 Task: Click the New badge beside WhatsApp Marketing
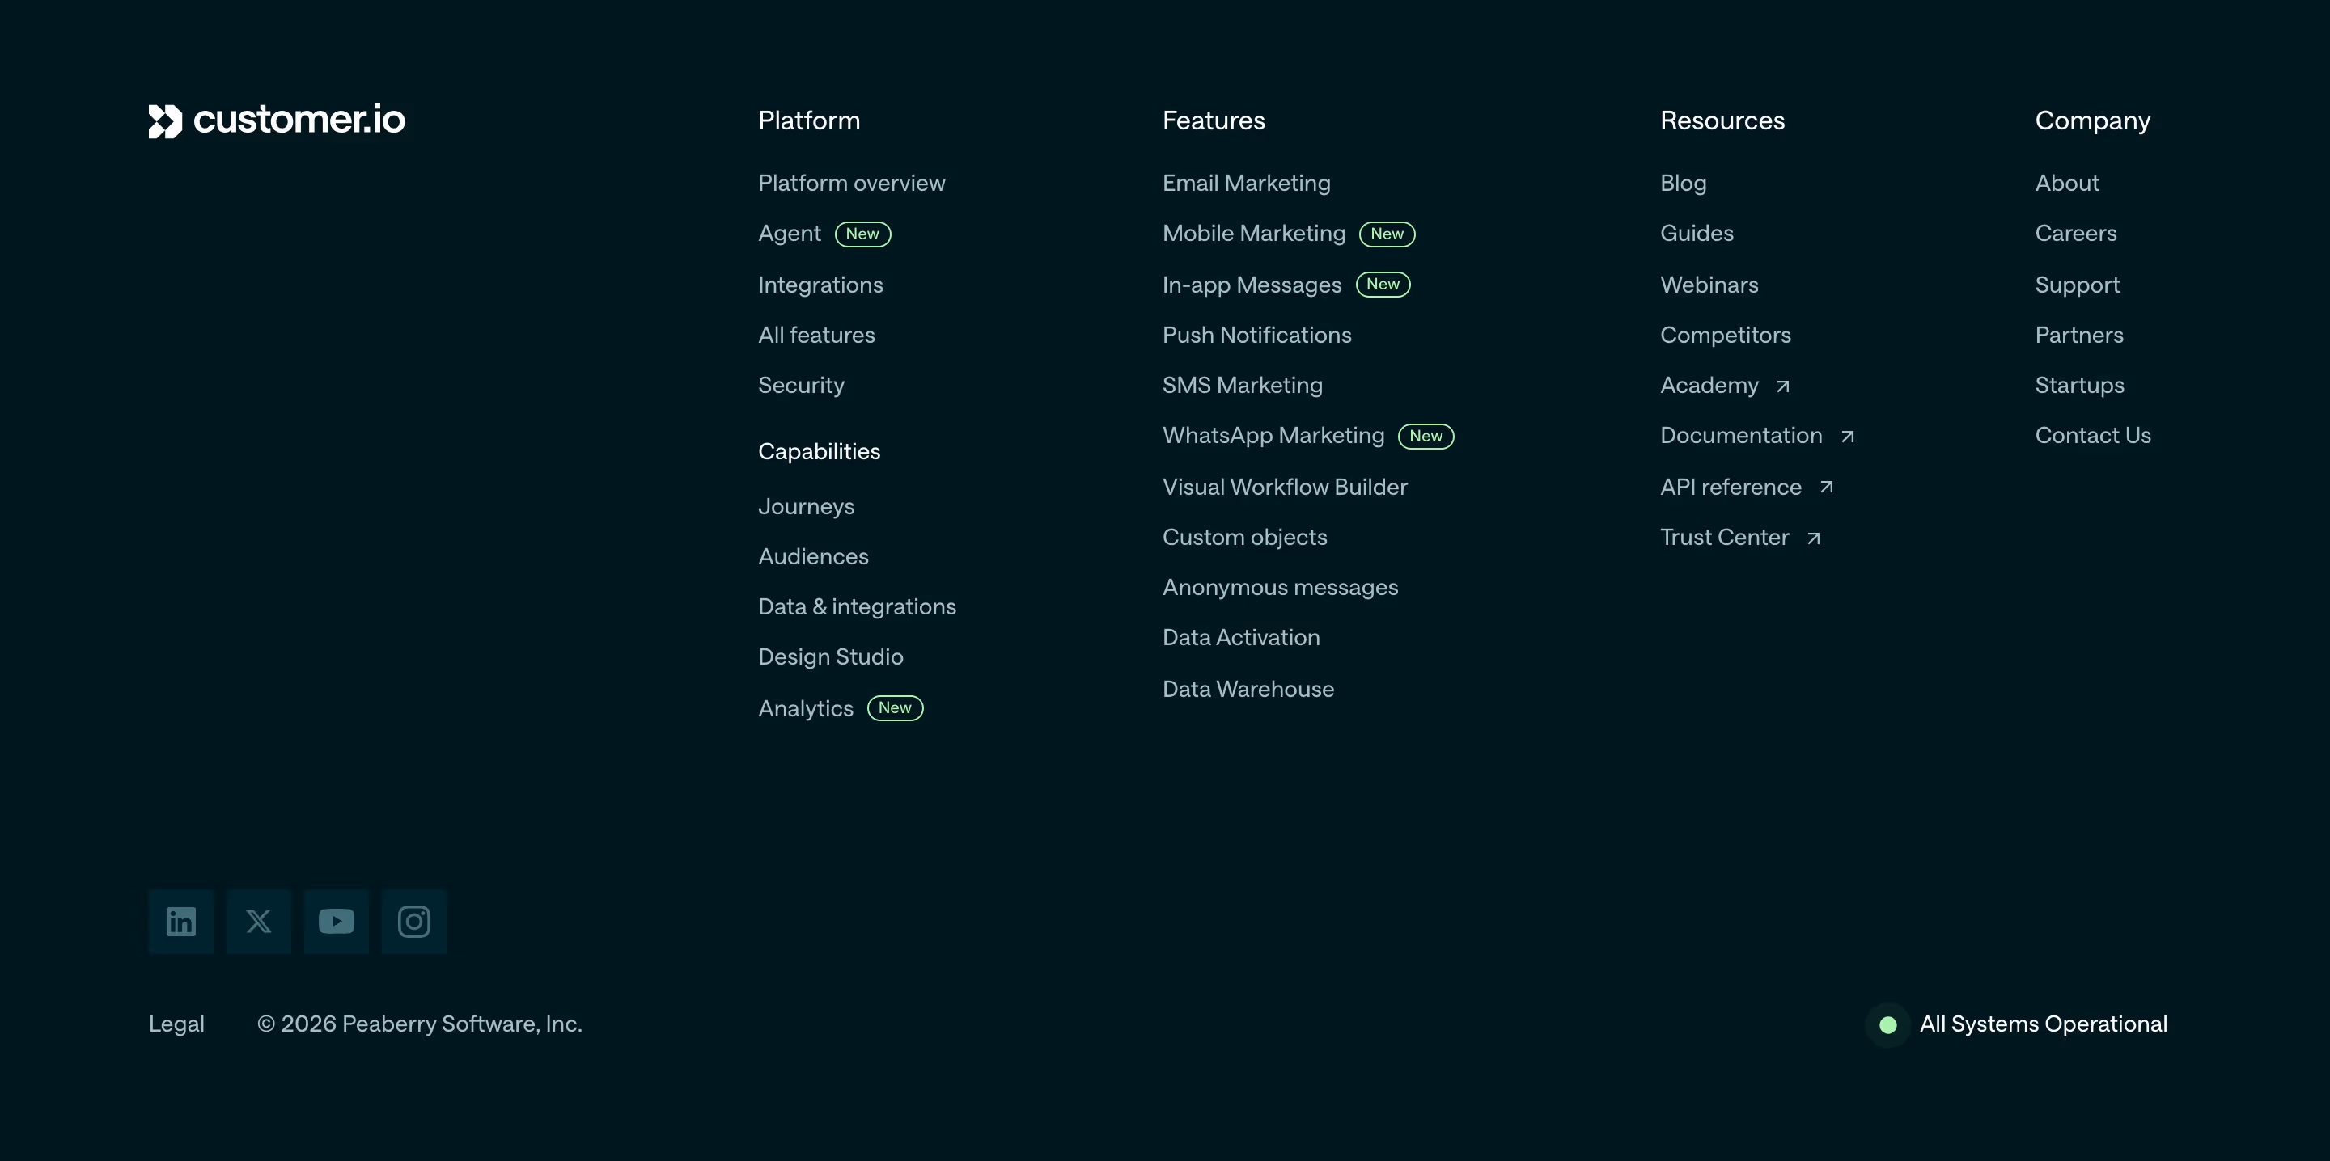tap(1426, 436)
